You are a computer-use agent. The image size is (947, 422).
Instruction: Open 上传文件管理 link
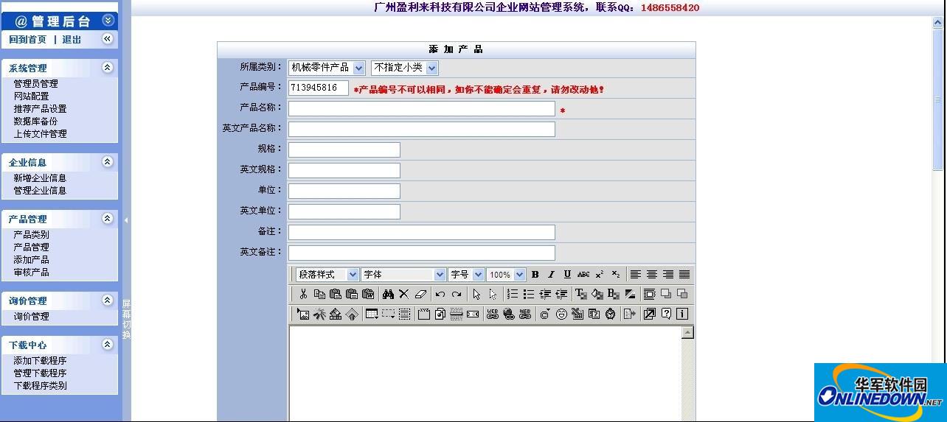pyautogui.click(x=40, y=134)
